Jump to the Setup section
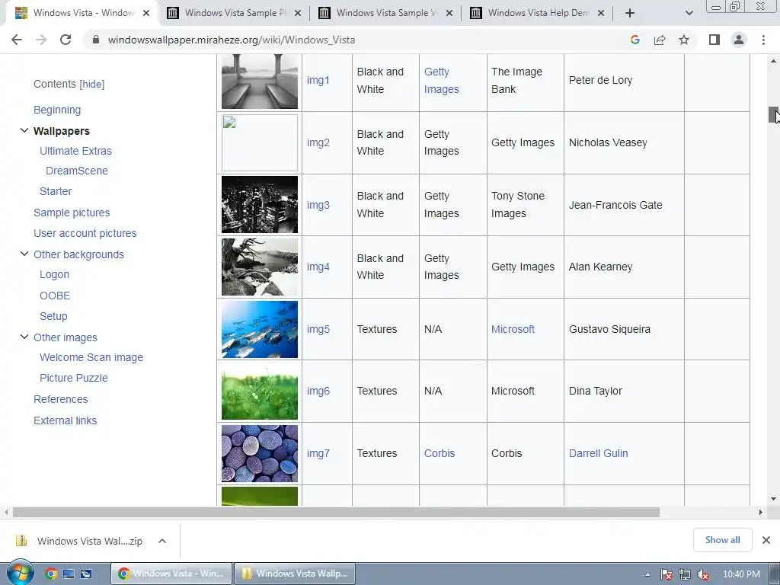780x585 pixels. (53, 316)
